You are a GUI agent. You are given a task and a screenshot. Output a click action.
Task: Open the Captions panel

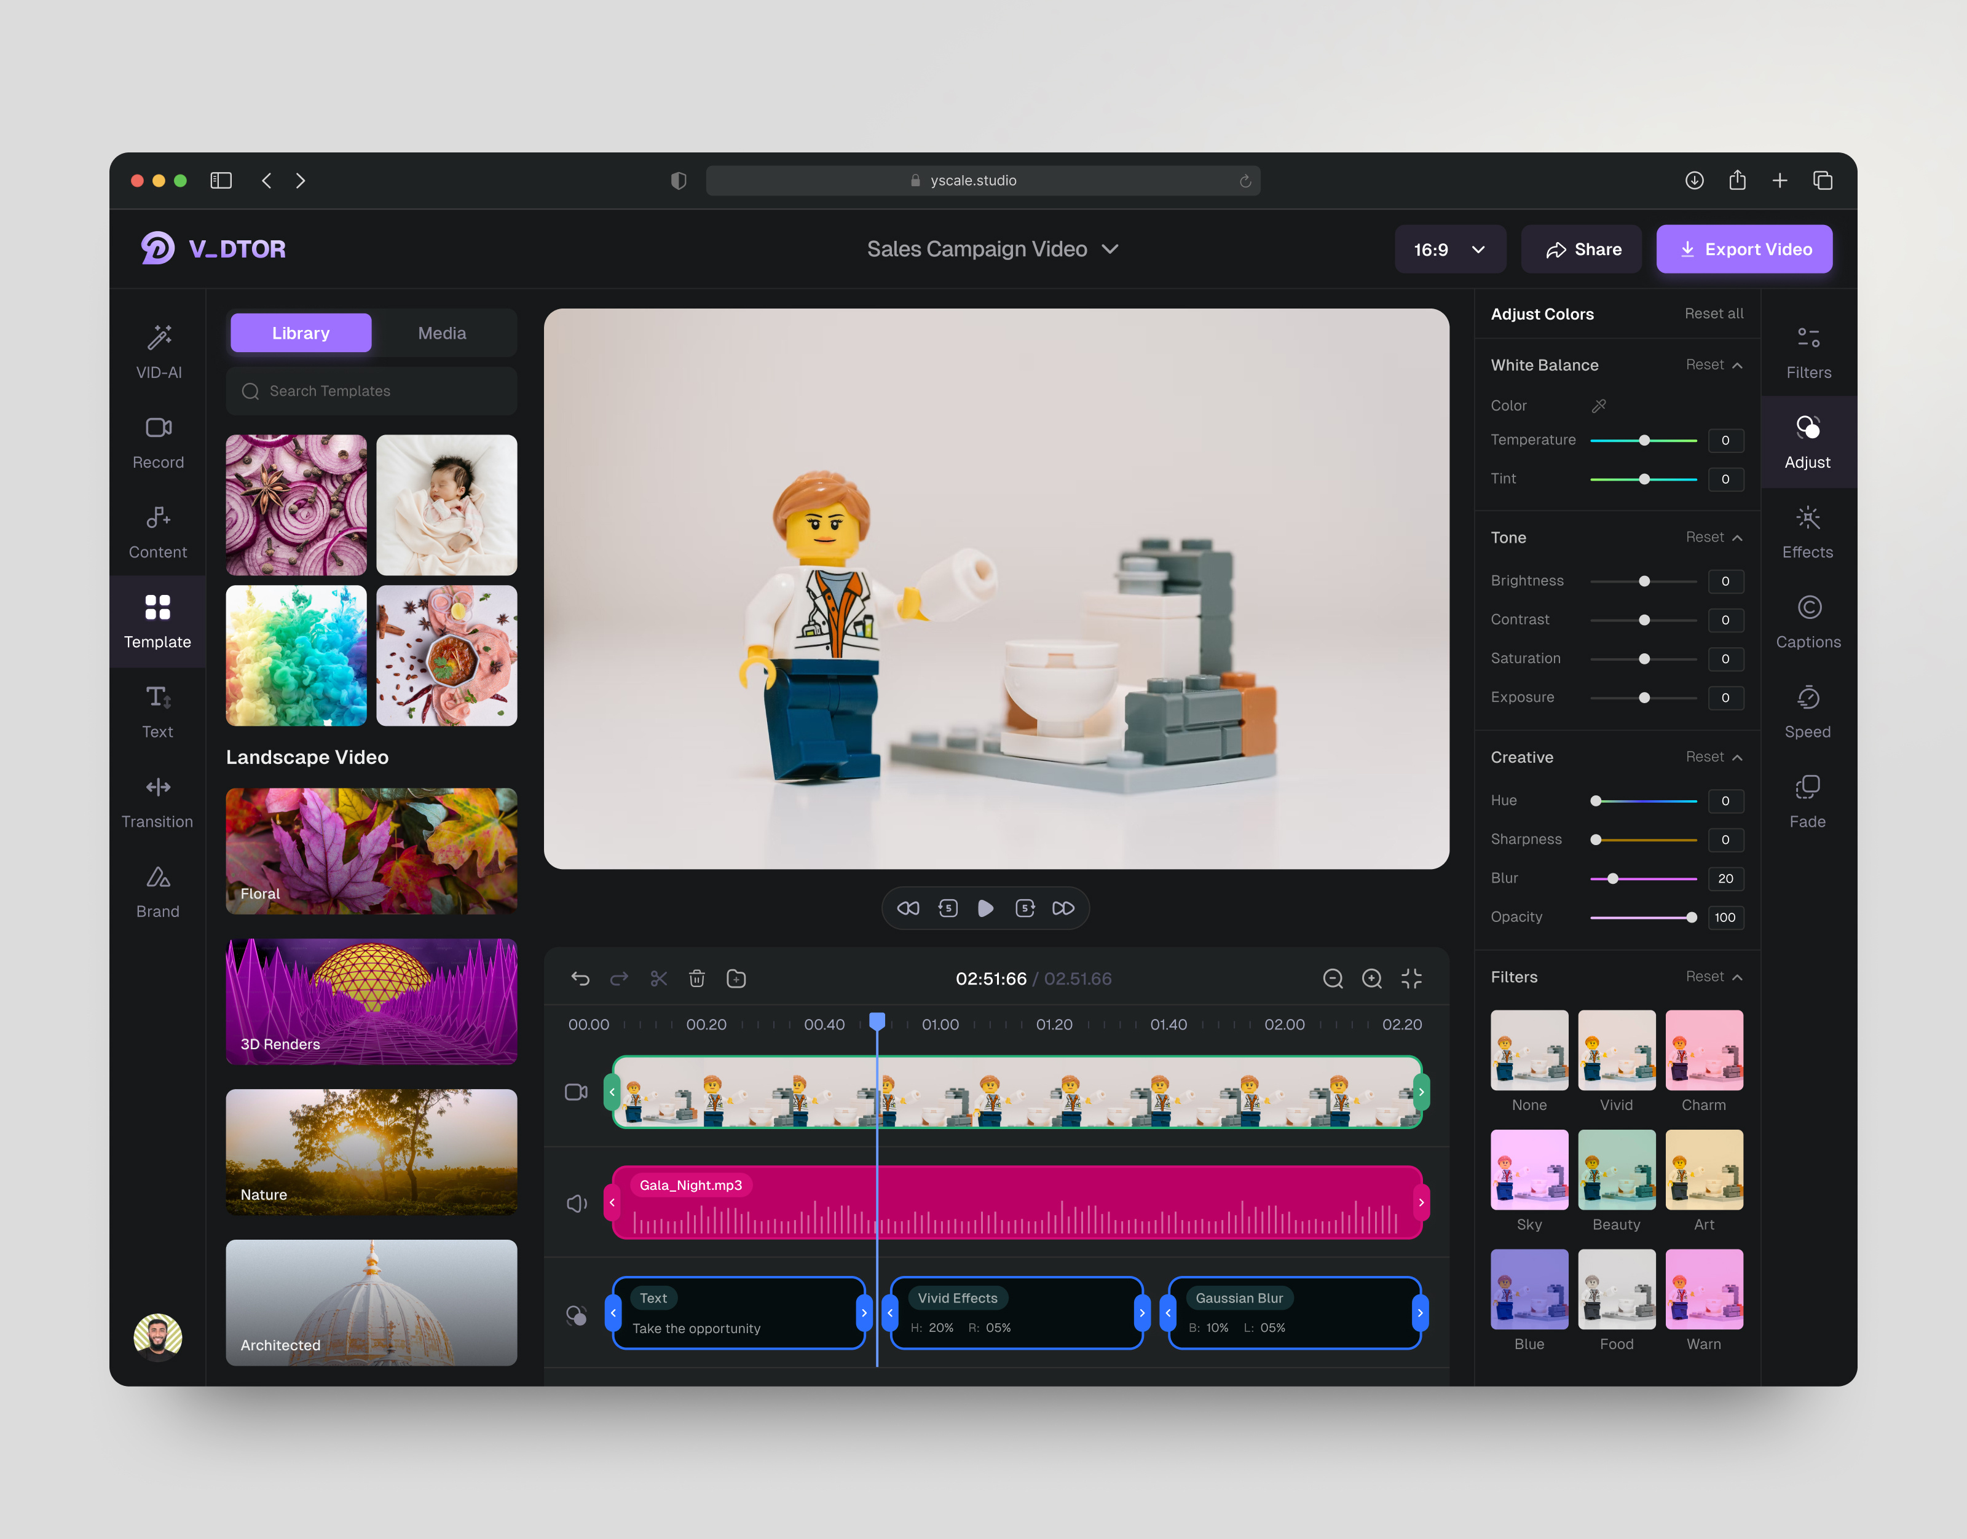point(1808,621)
